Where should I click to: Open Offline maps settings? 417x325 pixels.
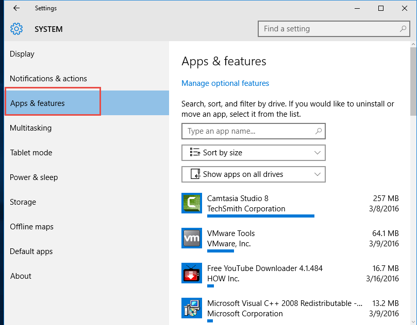coord(87,227)
